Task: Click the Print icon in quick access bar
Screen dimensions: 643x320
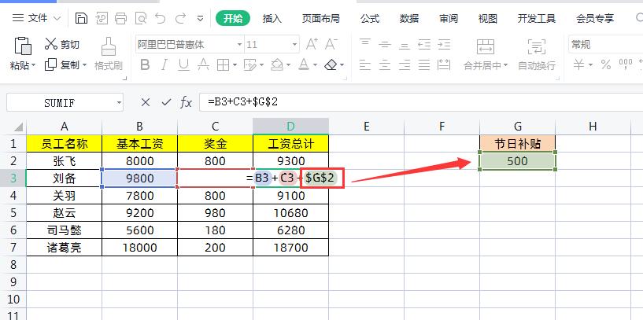Action: pos(121,18)
